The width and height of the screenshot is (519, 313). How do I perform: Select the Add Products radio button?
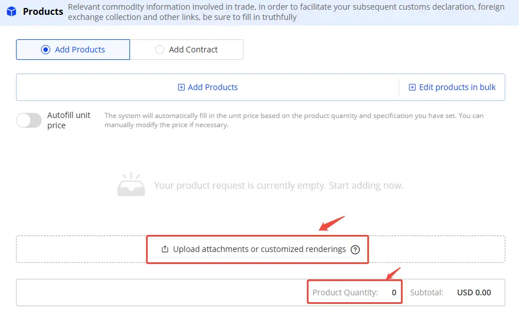click(46, 50)
